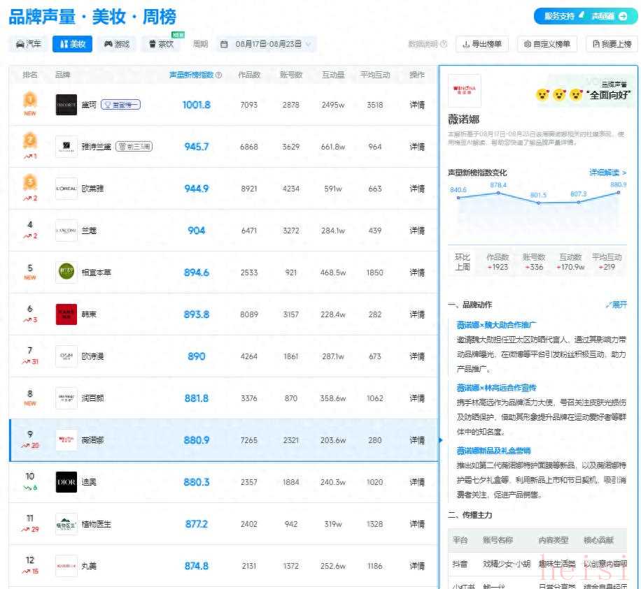Click the 我要上榜 button

(612, 44)
